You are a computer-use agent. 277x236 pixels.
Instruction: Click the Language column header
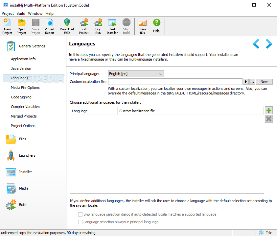pos(94,111)
